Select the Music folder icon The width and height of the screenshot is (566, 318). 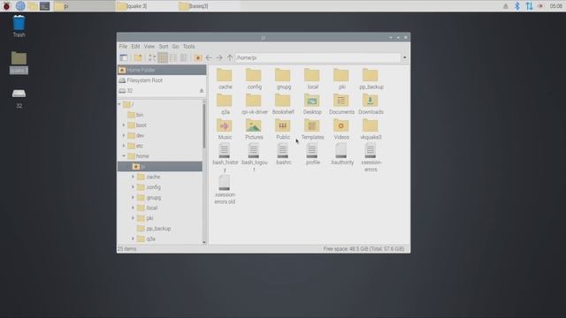pyautogui.click(x=225, y=130)
